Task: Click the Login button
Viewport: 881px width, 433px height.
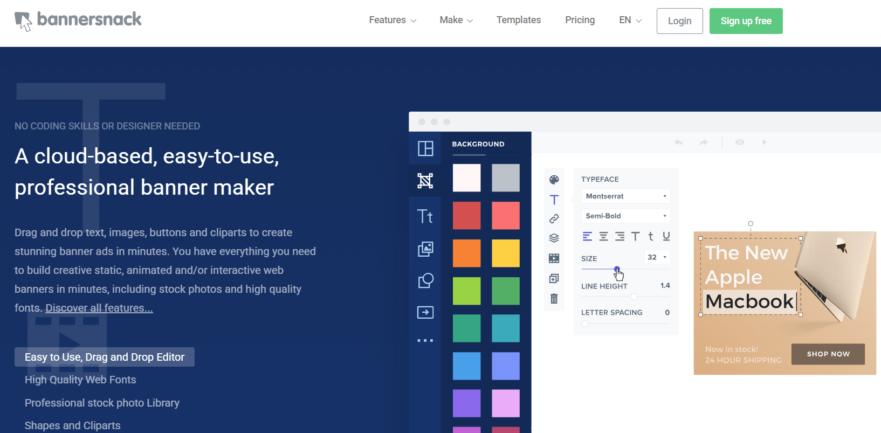Action: [680, 21]
